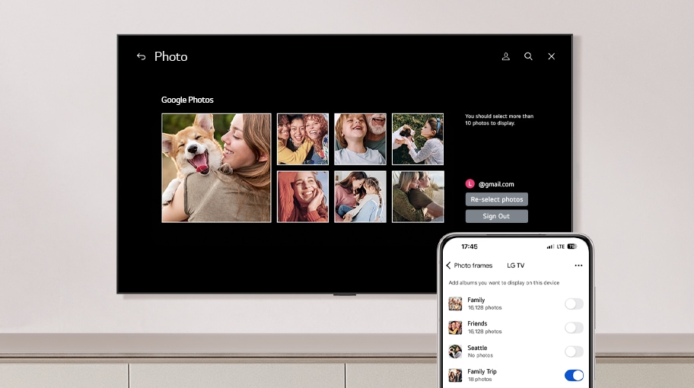This screenshot has width=694, height=388.
Task: Open the three-dot more options menu
Action: click(x=578, y=266)
